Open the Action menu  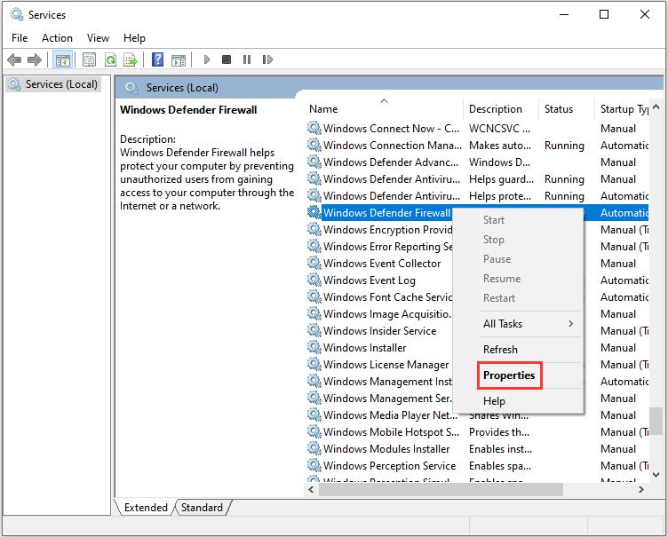point(57,37)
